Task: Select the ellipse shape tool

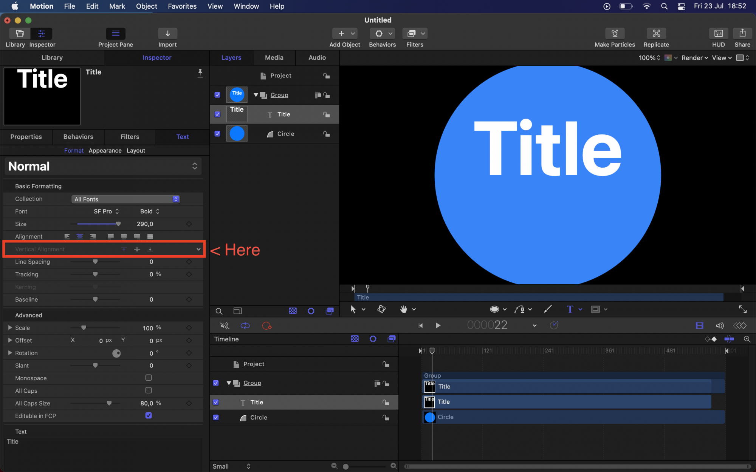Action: tap(494, 309)
